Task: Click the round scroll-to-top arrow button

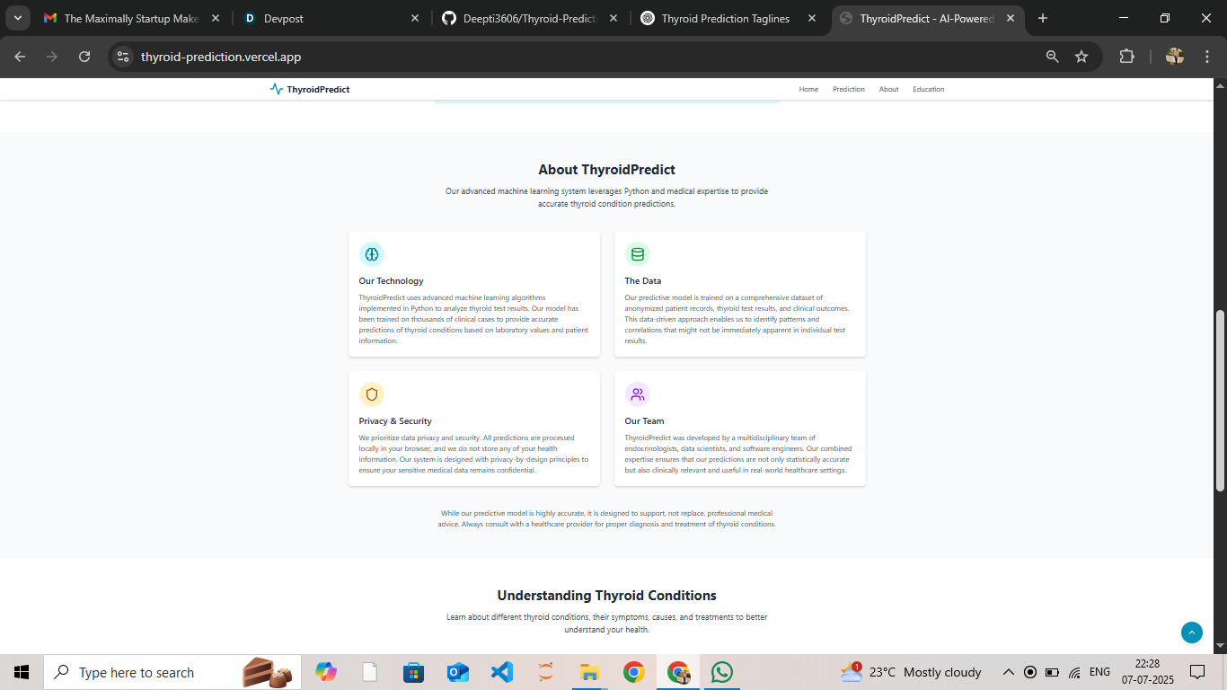Action: [1192, 632]
